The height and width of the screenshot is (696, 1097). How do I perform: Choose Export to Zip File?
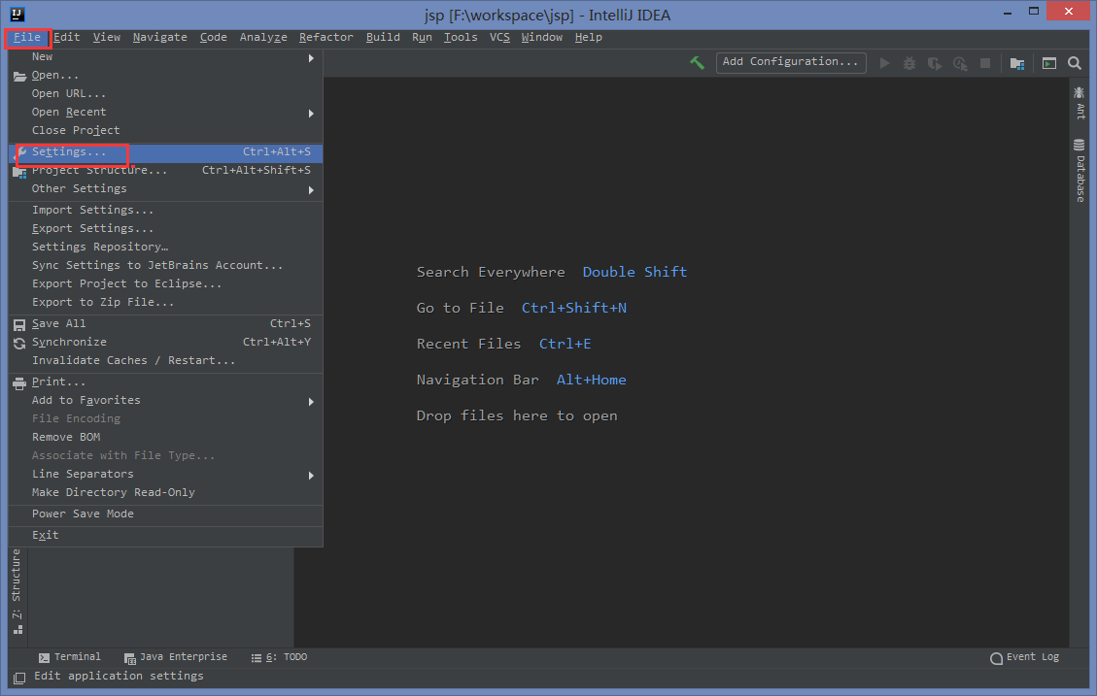166,303
